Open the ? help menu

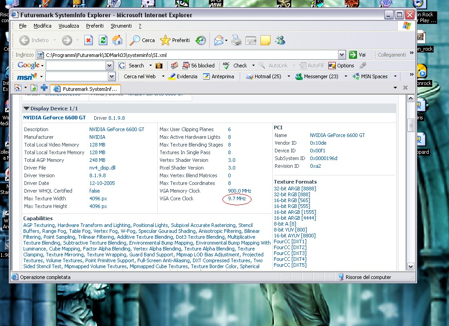140,26
